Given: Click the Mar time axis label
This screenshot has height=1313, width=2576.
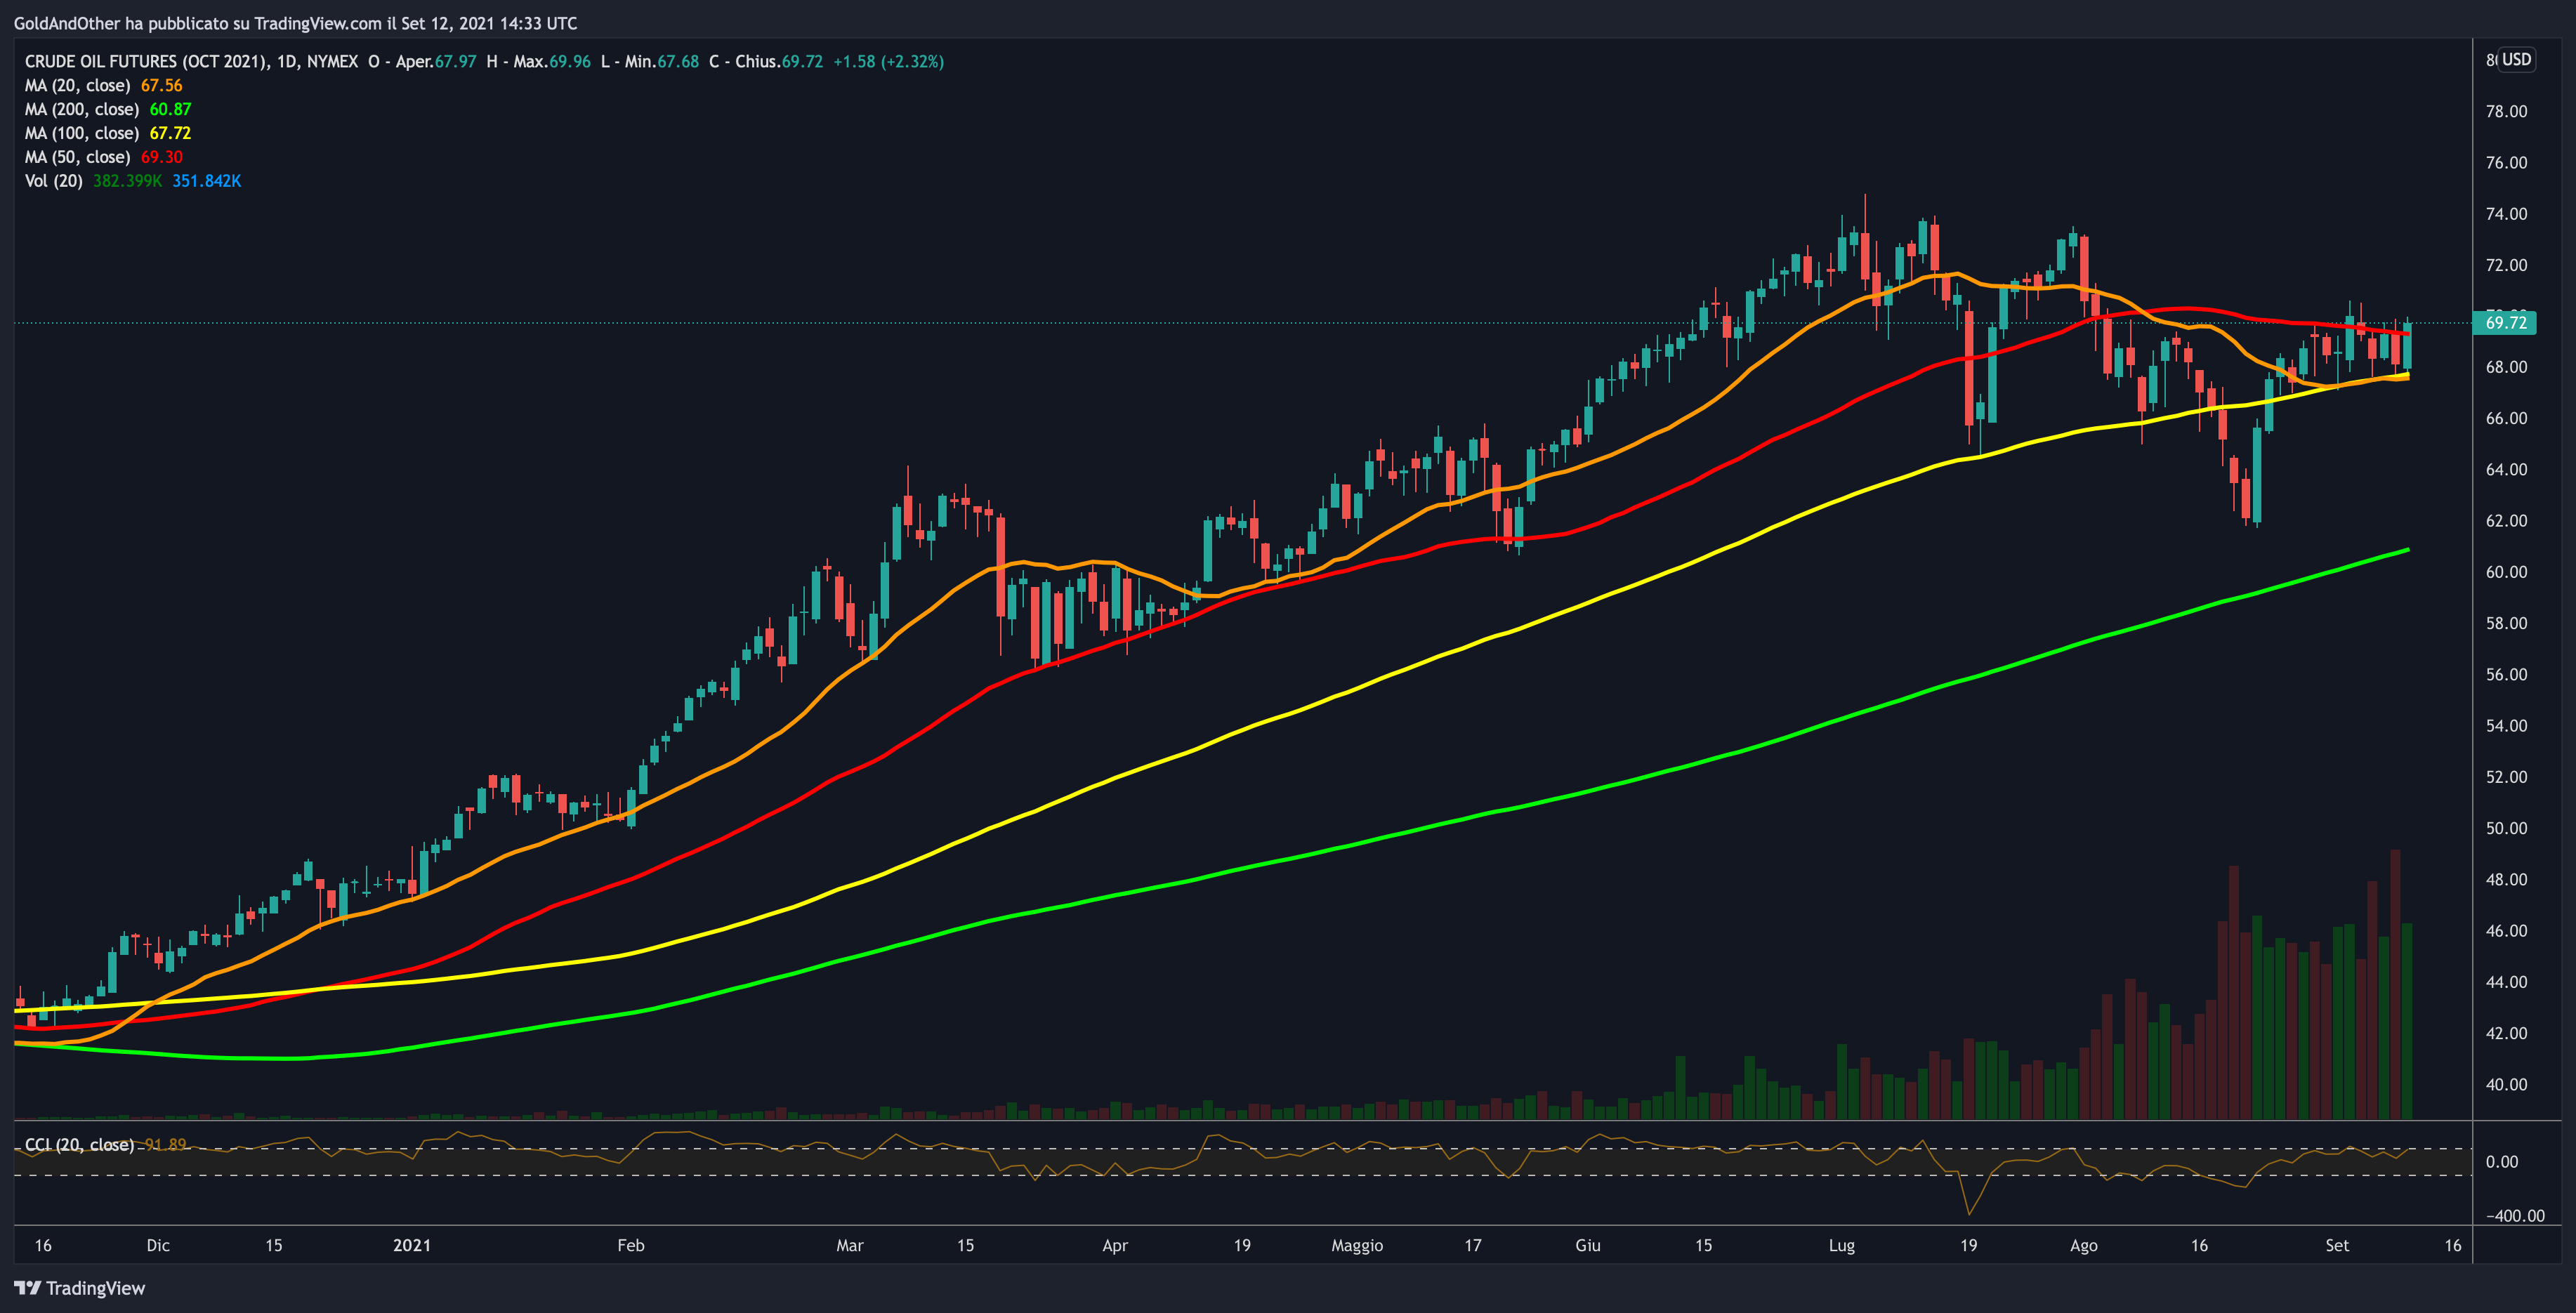Looking at the screenshot, I should point(850,1245).
